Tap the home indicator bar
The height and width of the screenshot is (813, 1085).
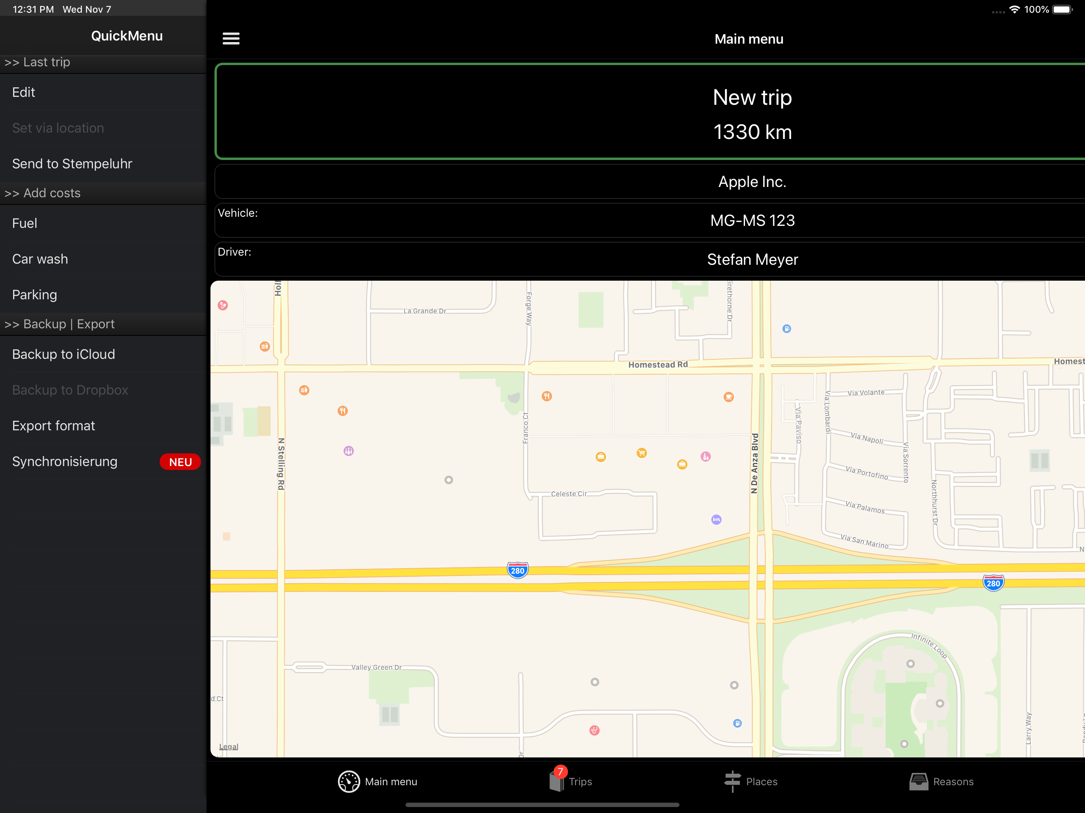[x=542, y=805]
